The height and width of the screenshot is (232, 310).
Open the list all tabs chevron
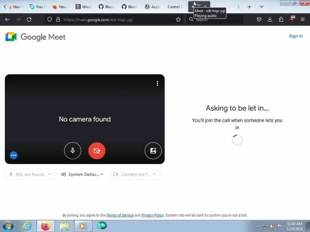pyautogui.click(x=261, y=7)
